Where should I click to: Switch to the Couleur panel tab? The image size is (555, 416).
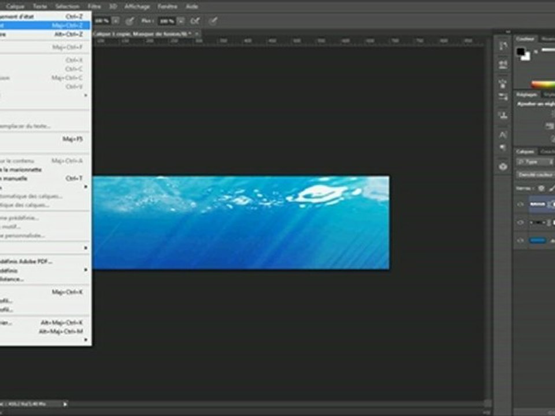tap(525, 39)
